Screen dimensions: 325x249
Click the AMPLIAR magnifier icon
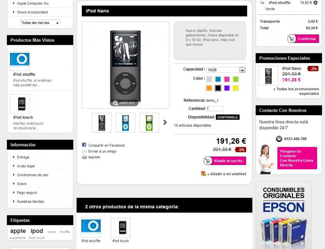(x=116, y=103)
